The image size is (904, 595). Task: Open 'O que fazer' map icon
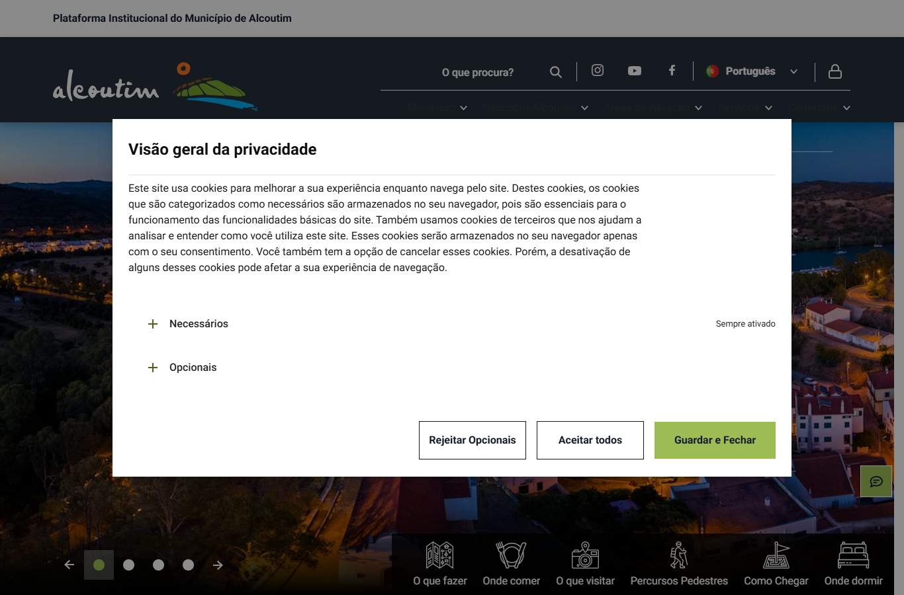[x=440, y=555]
